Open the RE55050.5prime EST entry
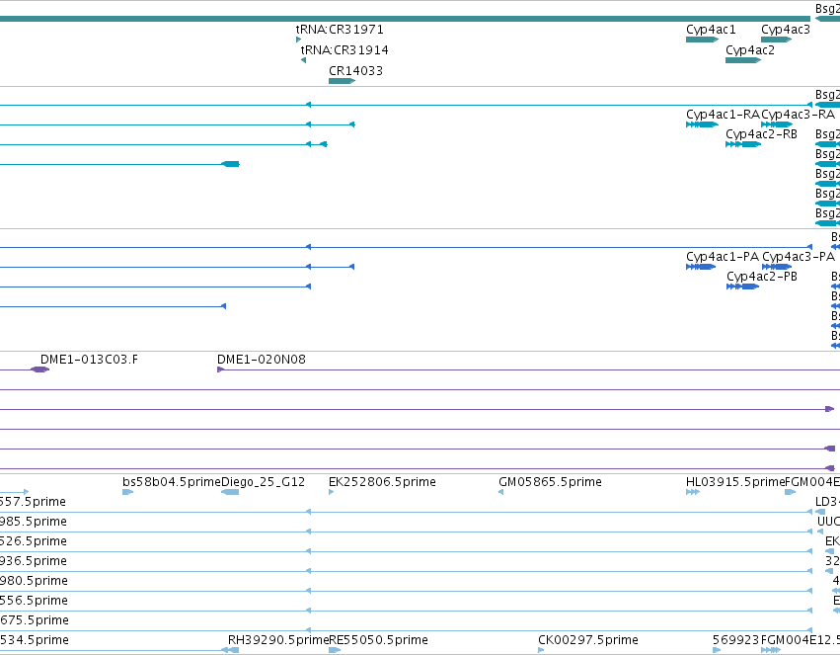The image size is (840, 655). (378, 640)
